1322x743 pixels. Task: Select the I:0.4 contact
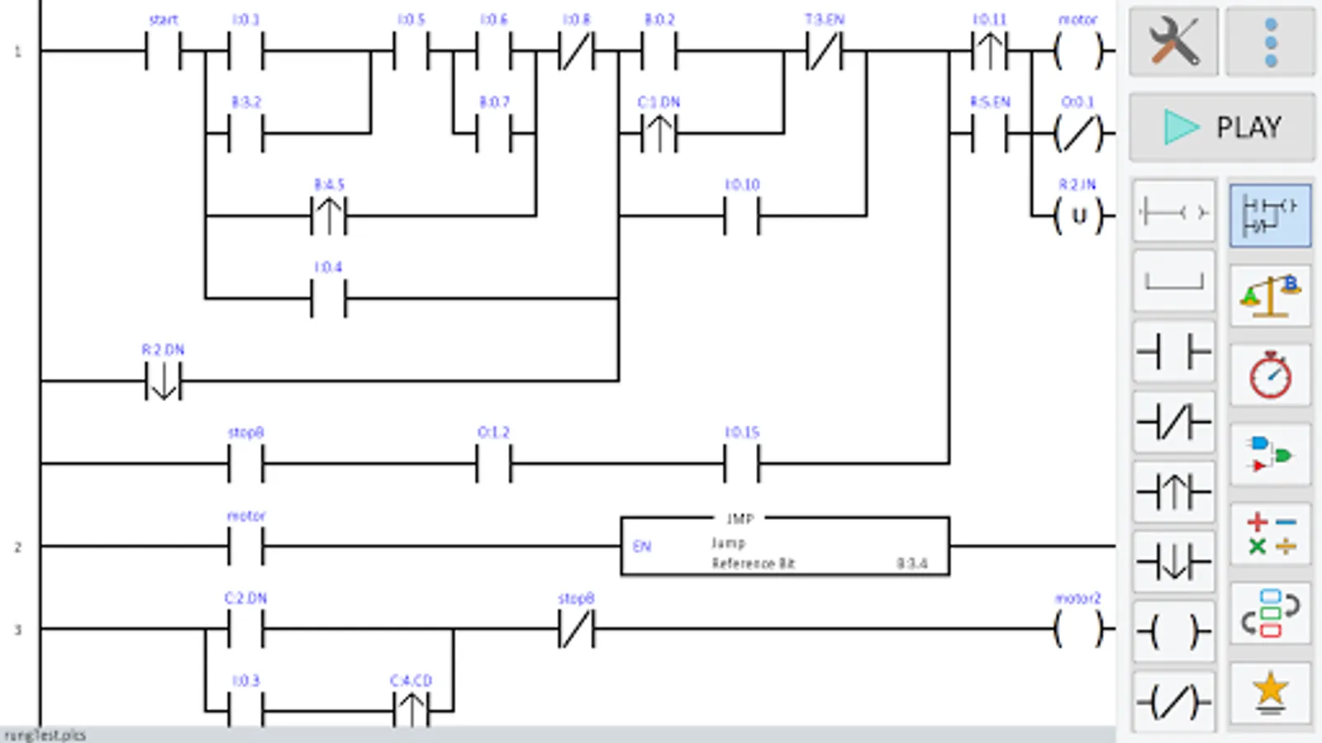(329, 299)
